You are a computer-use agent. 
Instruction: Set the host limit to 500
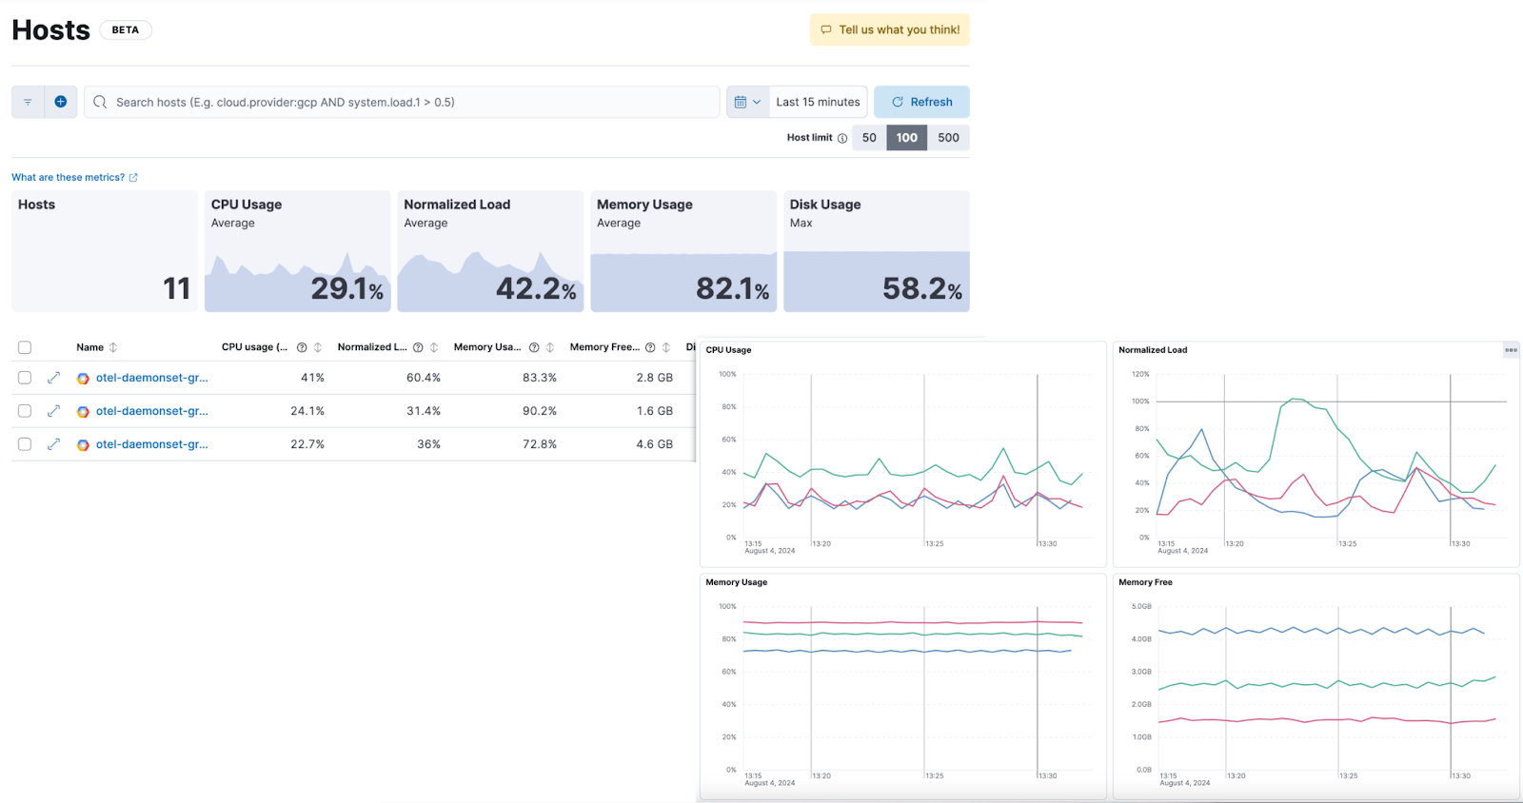[x=948, y=138]
